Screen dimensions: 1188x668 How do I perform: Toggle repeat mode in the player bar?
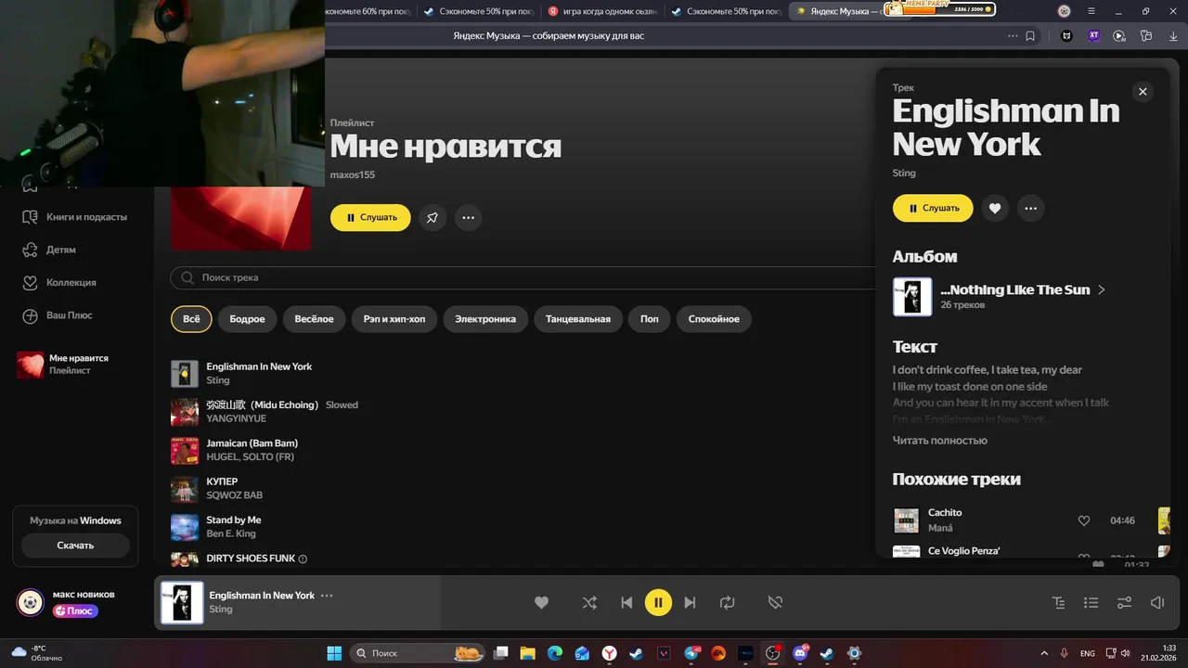click(728, 602)
